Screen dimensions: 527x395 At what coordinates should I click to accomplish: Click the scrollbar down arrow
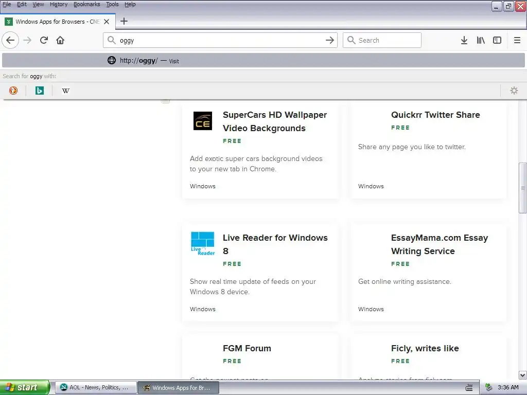tap(522, 375)
